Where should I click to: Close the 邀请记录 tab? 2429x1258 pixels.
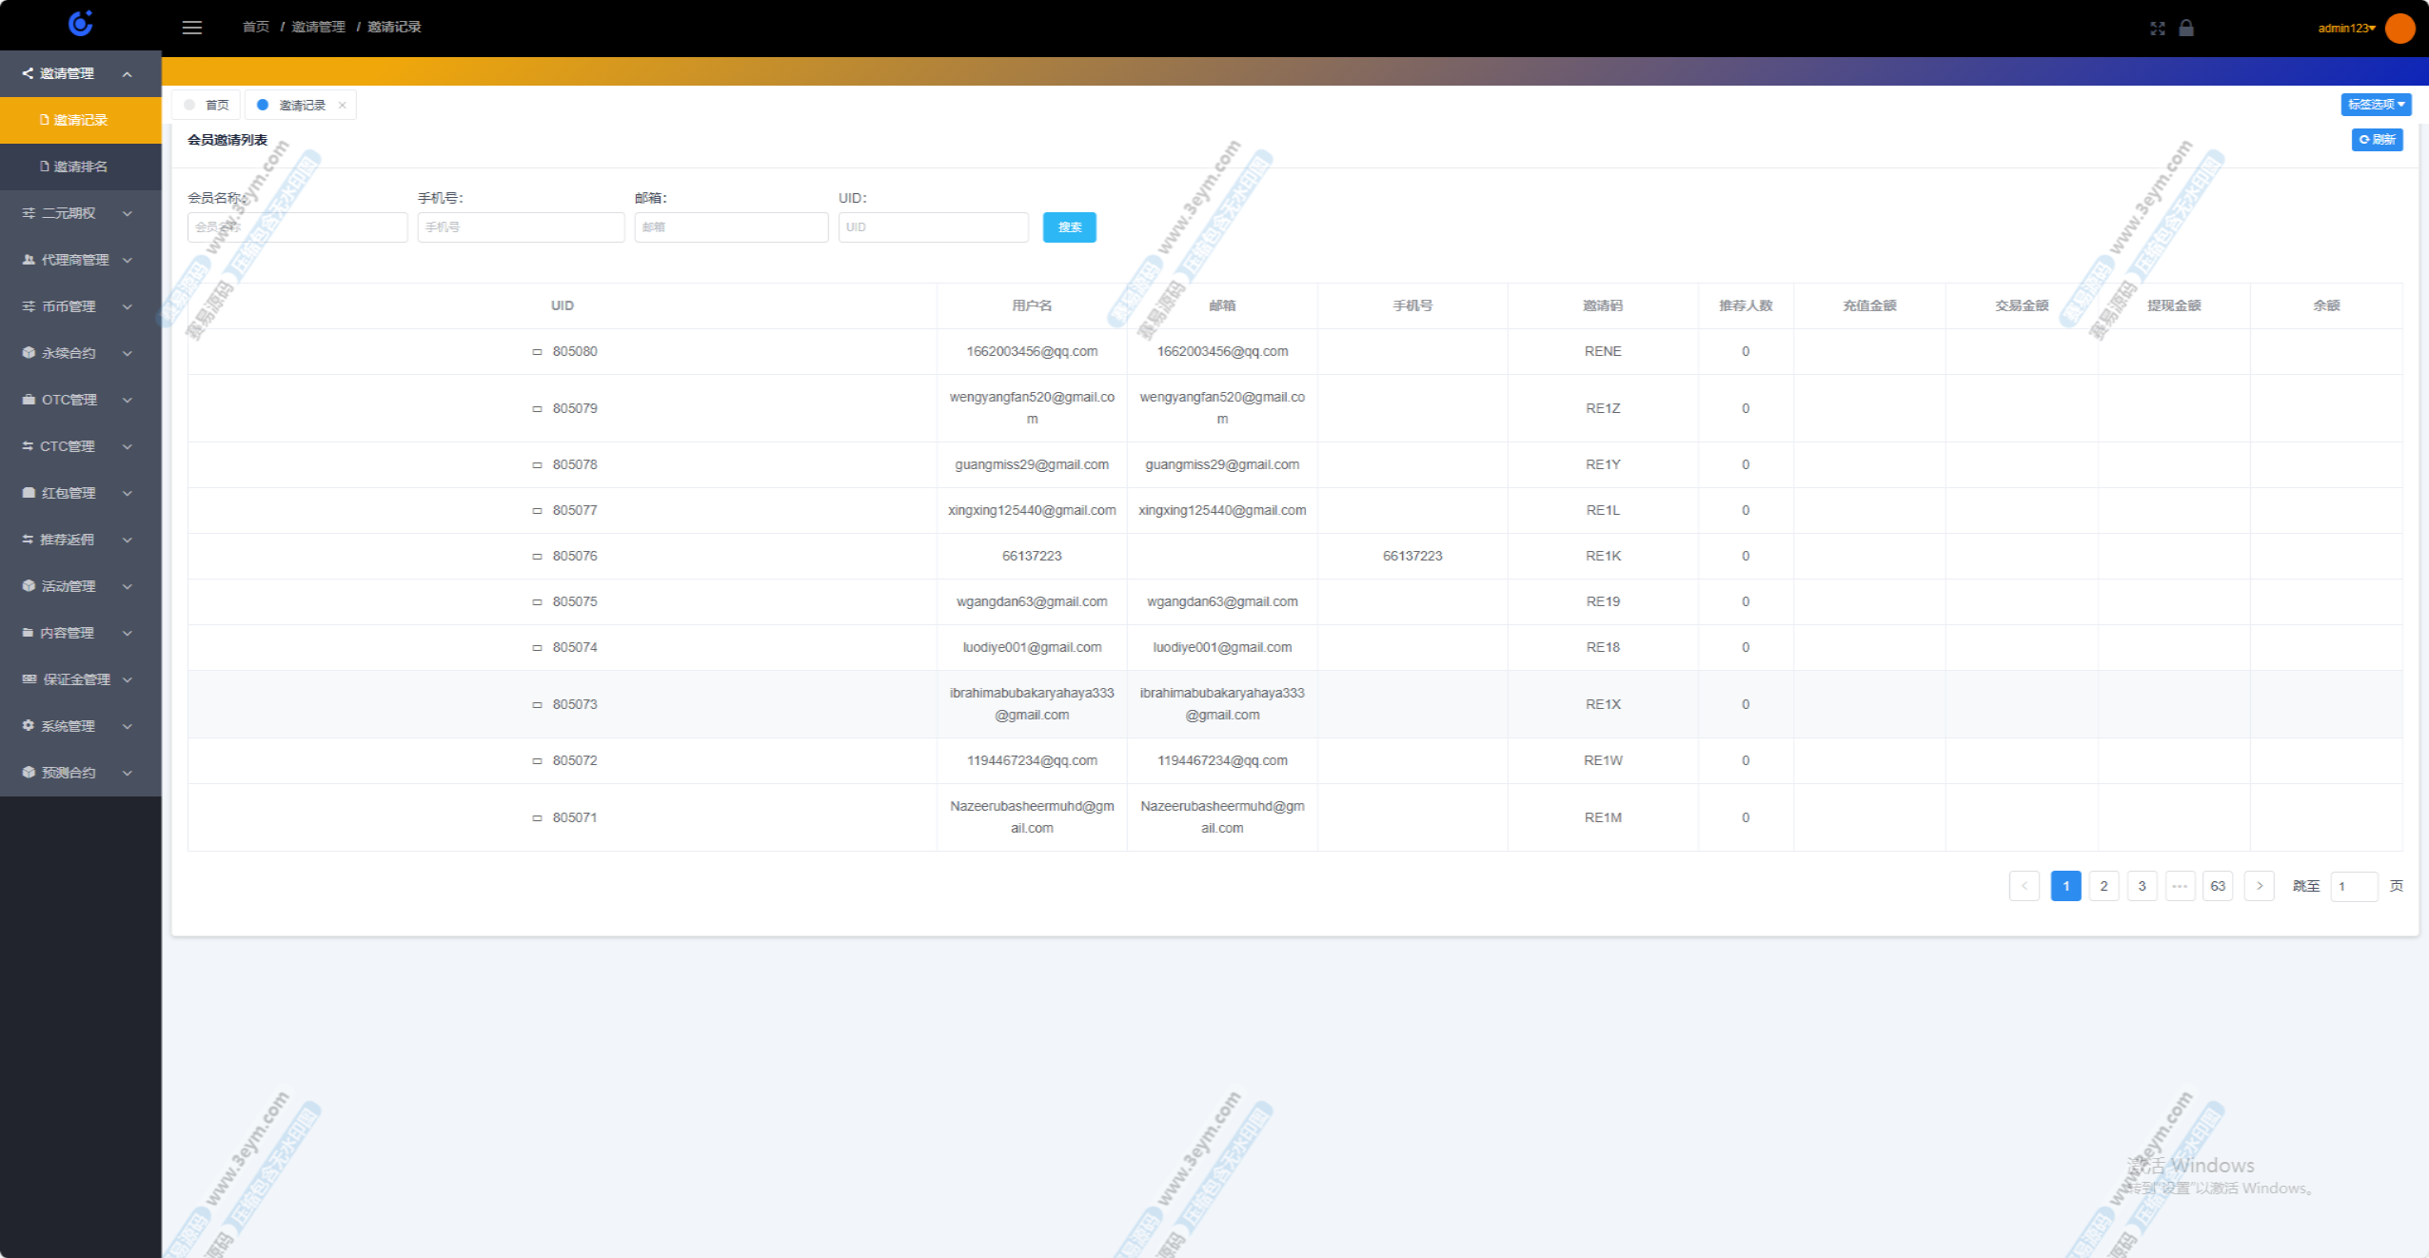click(342, 106)
